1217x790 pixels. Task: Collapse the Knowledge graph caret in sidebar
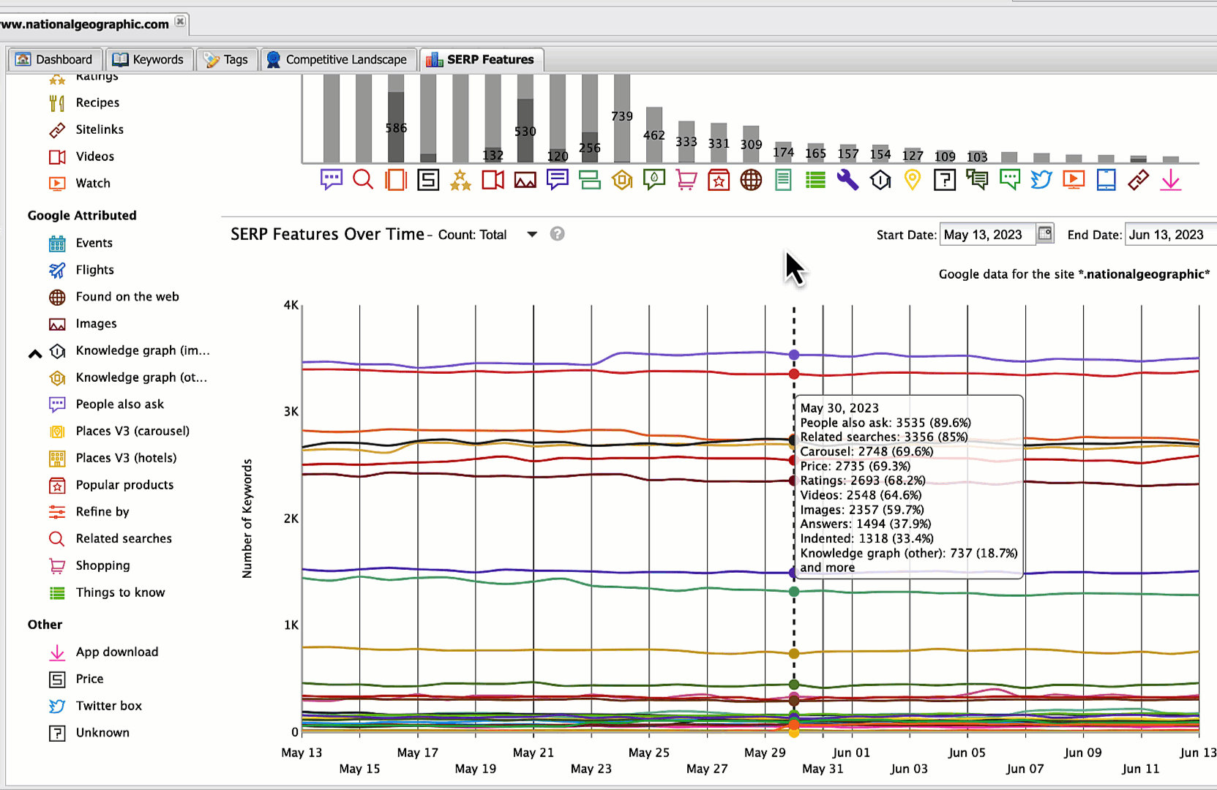pyautogui.click(x=34, y=353)
